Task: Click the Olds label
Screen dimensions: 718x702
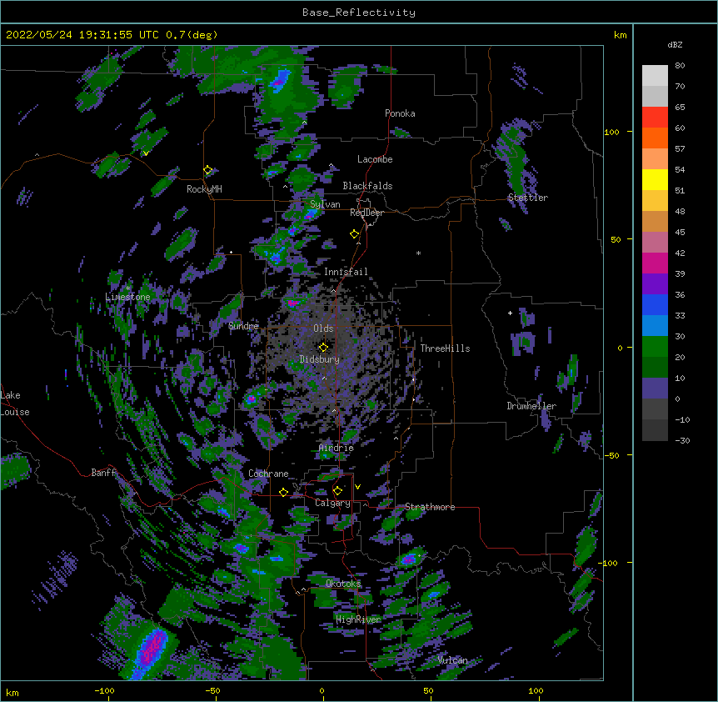Action: tap(323, 328)
